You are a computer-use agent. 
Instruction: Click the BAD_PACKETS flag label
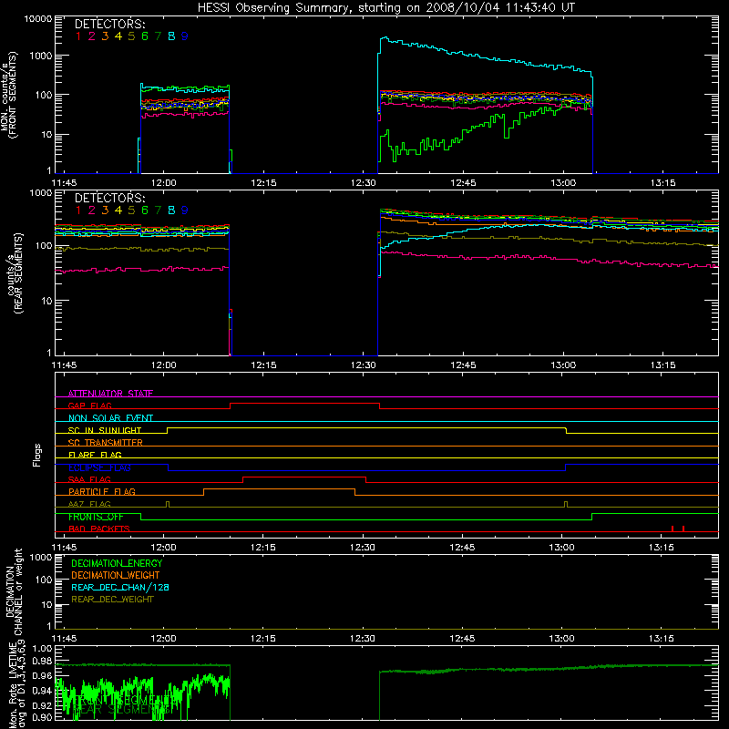99,529
